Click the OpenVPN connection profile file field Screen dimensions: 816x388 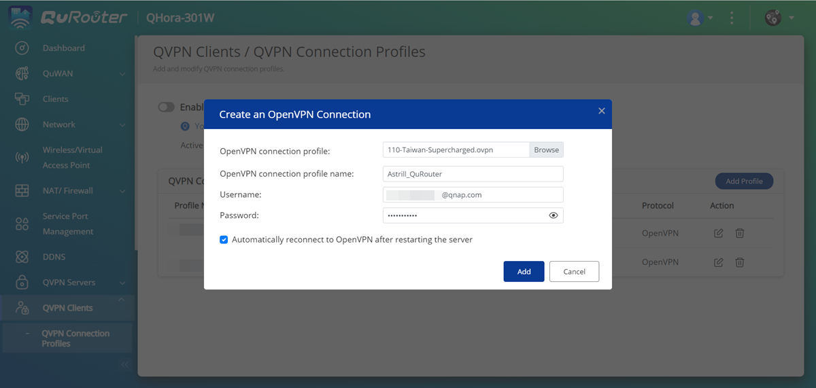click(x=456, y=150)
